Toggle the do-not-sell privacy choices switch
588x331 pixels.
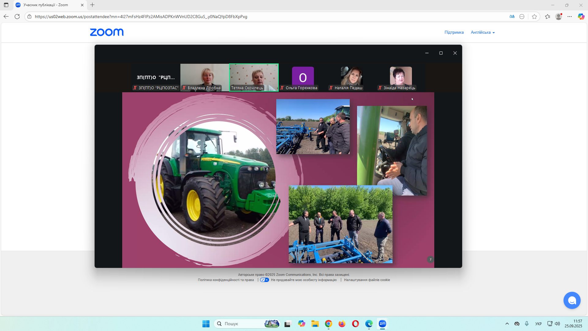pyautogui.click(x=265, y=280)
